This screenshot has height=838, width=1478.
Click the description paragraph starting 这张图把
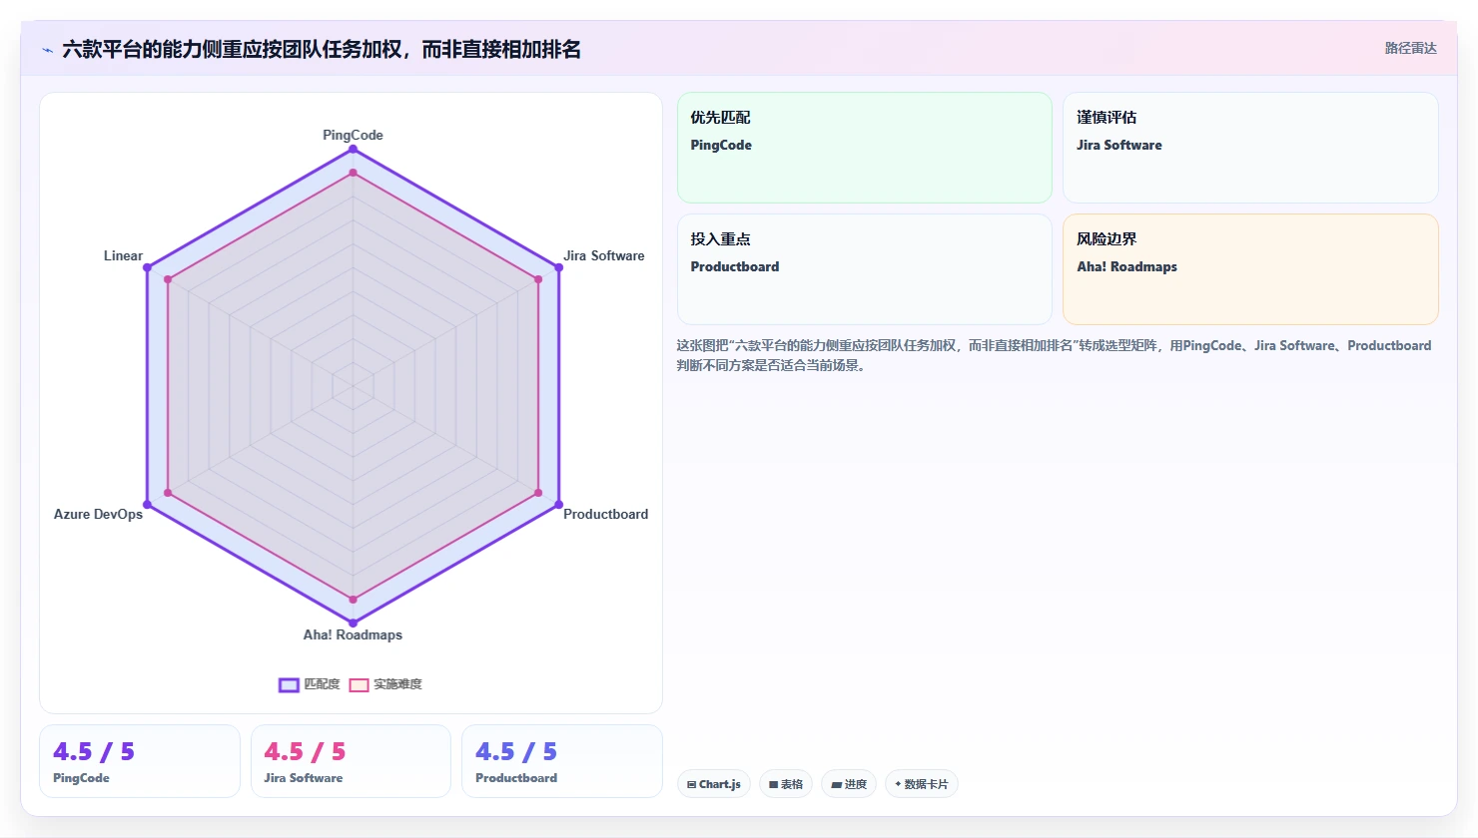1055,355
